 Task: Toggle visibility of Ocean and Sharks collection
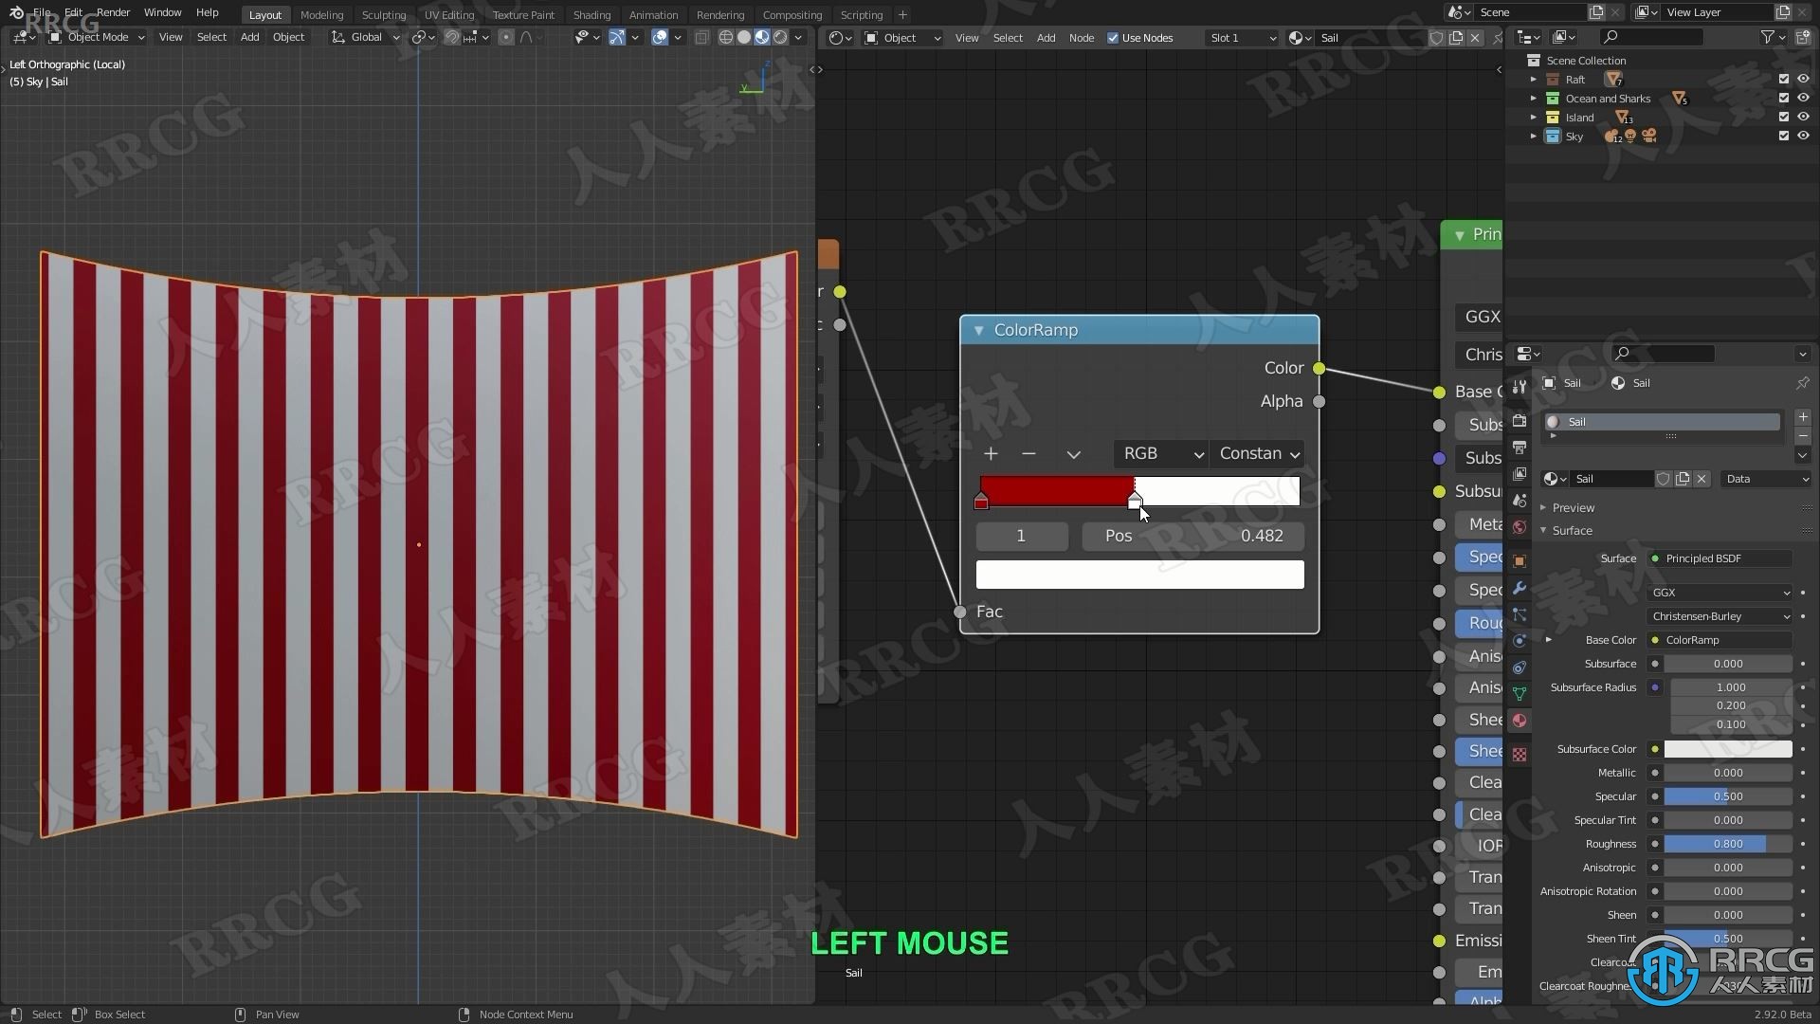coord(1797,98)
